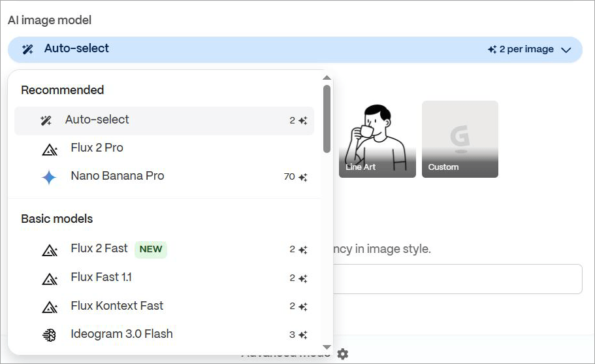Select Flux 2 Fast model
The height and width of the screenshot is (364, 595).
click(164, 250)
